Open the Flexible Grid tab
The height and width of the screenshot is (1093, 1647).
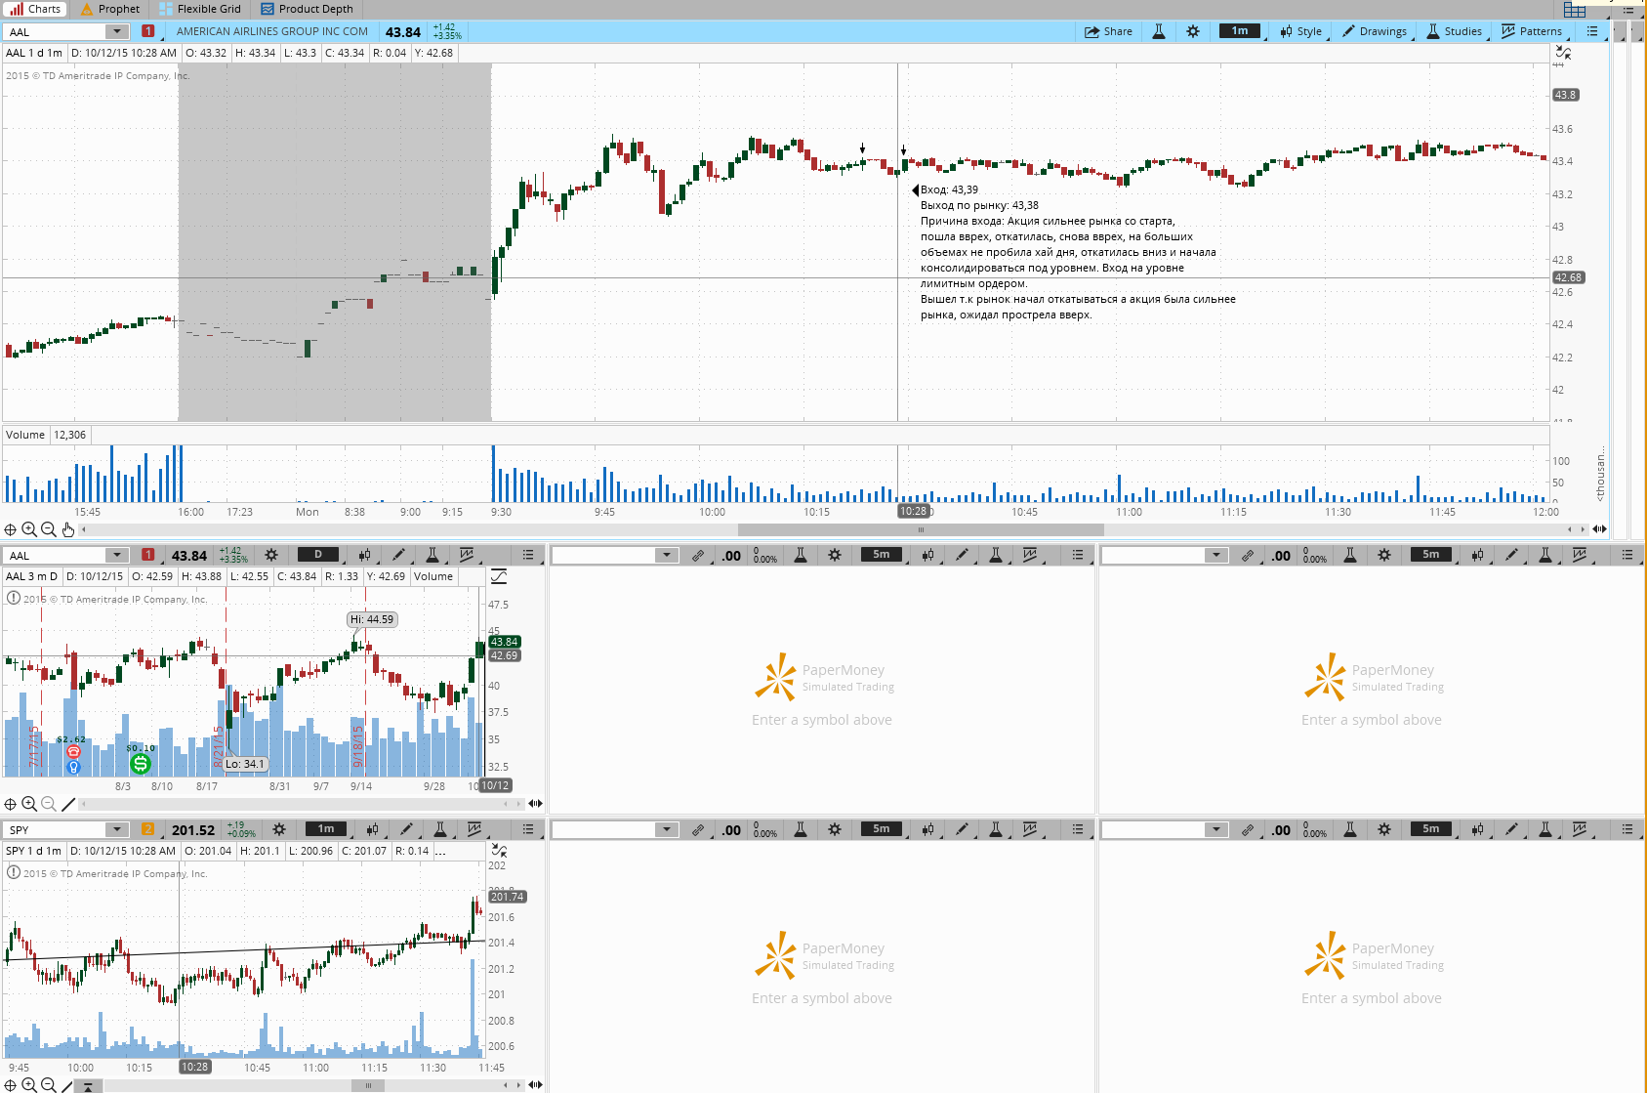[x=200, y=9]
